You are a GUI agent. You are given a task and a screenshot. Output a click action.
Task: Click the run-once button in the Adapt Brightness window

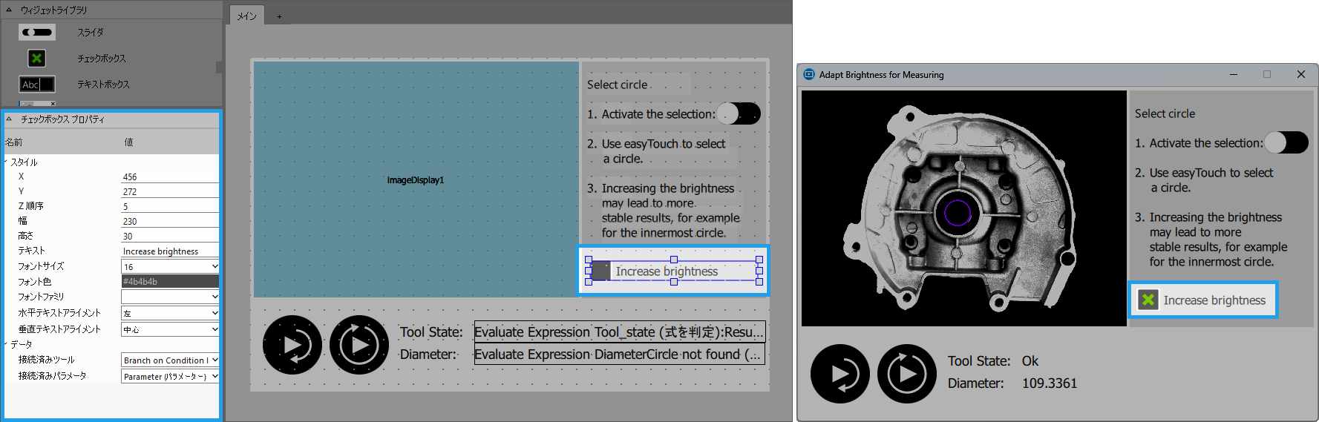[839, 374]
